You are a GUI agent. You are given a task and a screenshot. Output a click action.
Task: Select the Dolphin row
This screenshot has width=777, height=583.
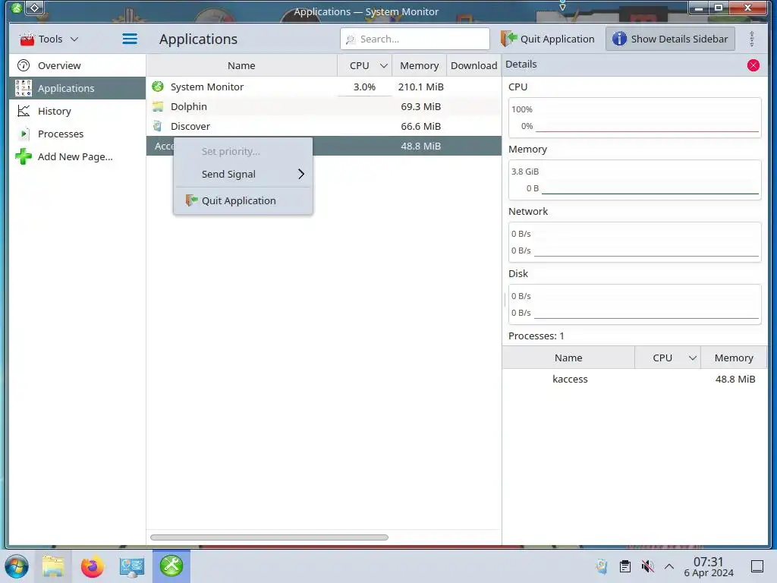[323, 106]
